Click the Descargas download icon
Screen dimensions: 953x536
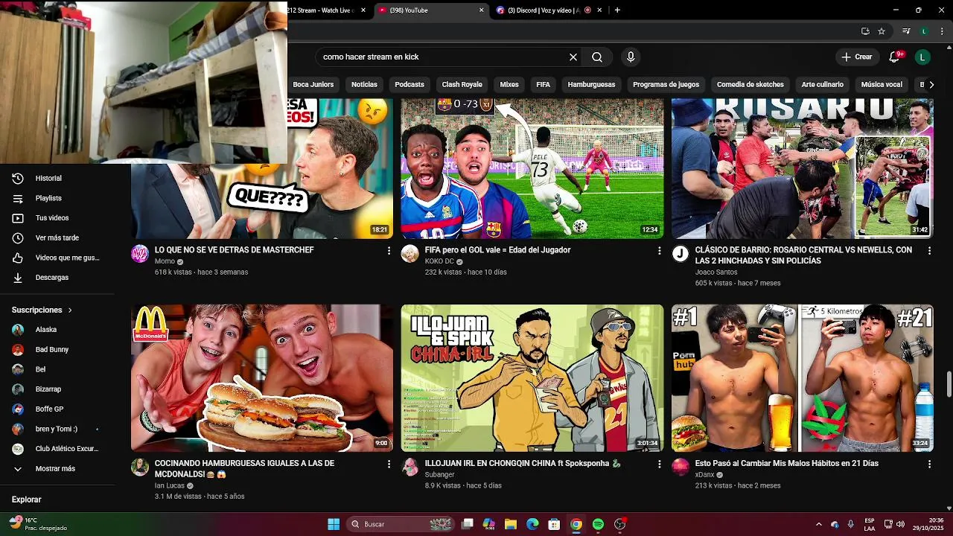[18, 278]
